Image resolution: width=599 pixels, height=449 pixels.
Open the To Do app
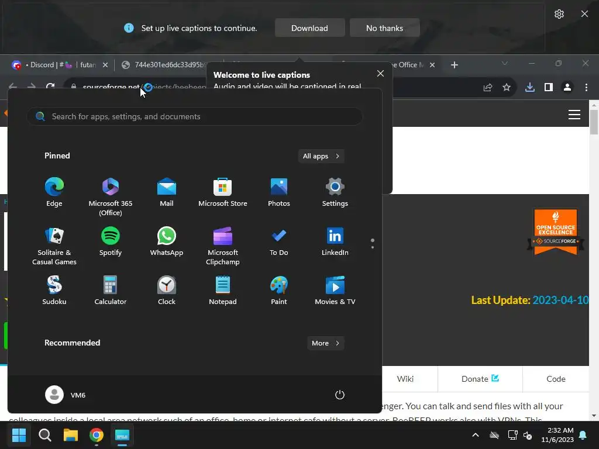pyautogui.click(x=279, y=241)
